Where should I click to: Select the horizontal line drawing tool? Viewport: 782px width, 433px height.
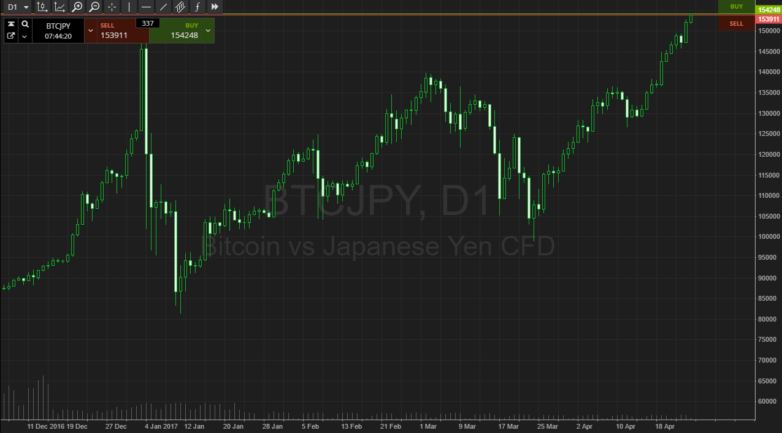[x=146, y=7]
